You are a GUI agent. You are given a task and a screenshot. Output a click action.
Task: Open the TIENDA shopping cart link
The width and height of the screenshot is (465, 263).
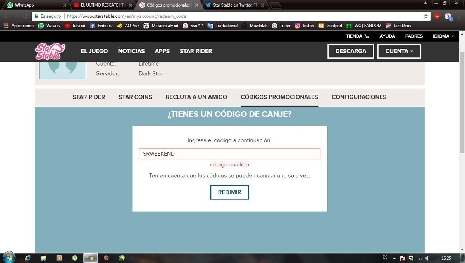point(357,36)
